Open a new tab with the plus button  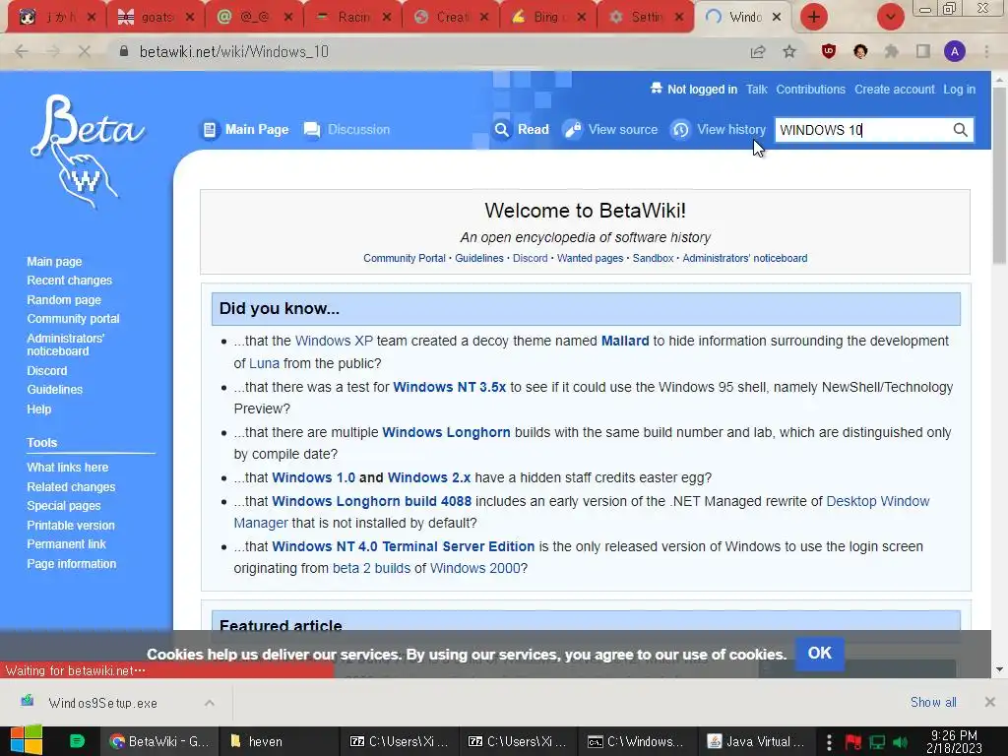(x=814, y=17)
